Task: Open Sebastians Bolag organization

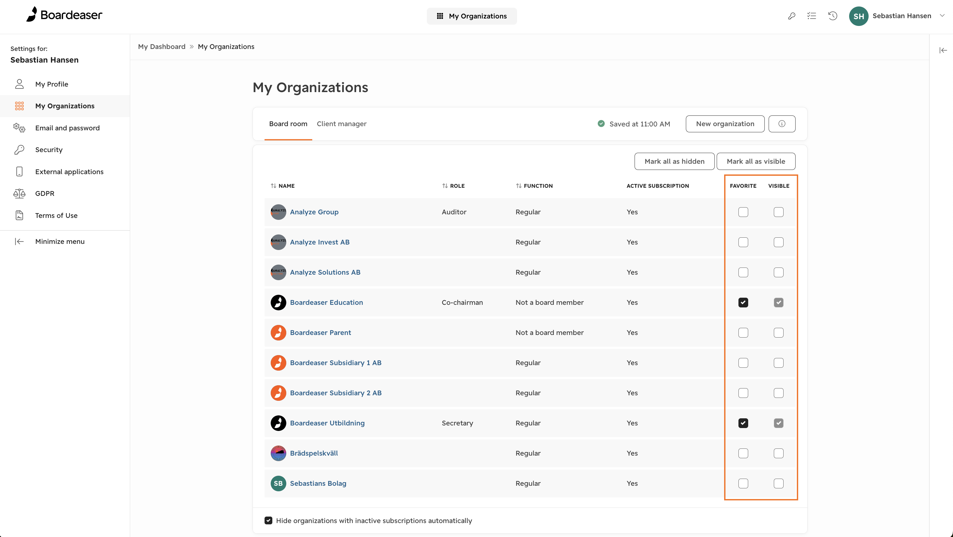Action: (318, 483)
